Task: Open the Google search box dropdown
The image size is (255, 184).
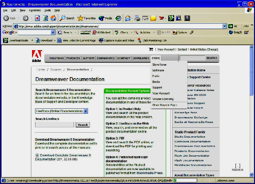Action: (x=53, y=32)
